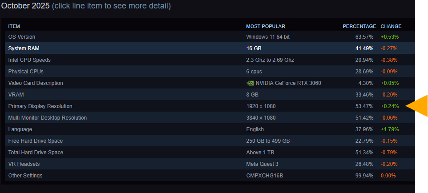
Task: Click the PERCENTAGE column header
Action: (x=359, y=26)
